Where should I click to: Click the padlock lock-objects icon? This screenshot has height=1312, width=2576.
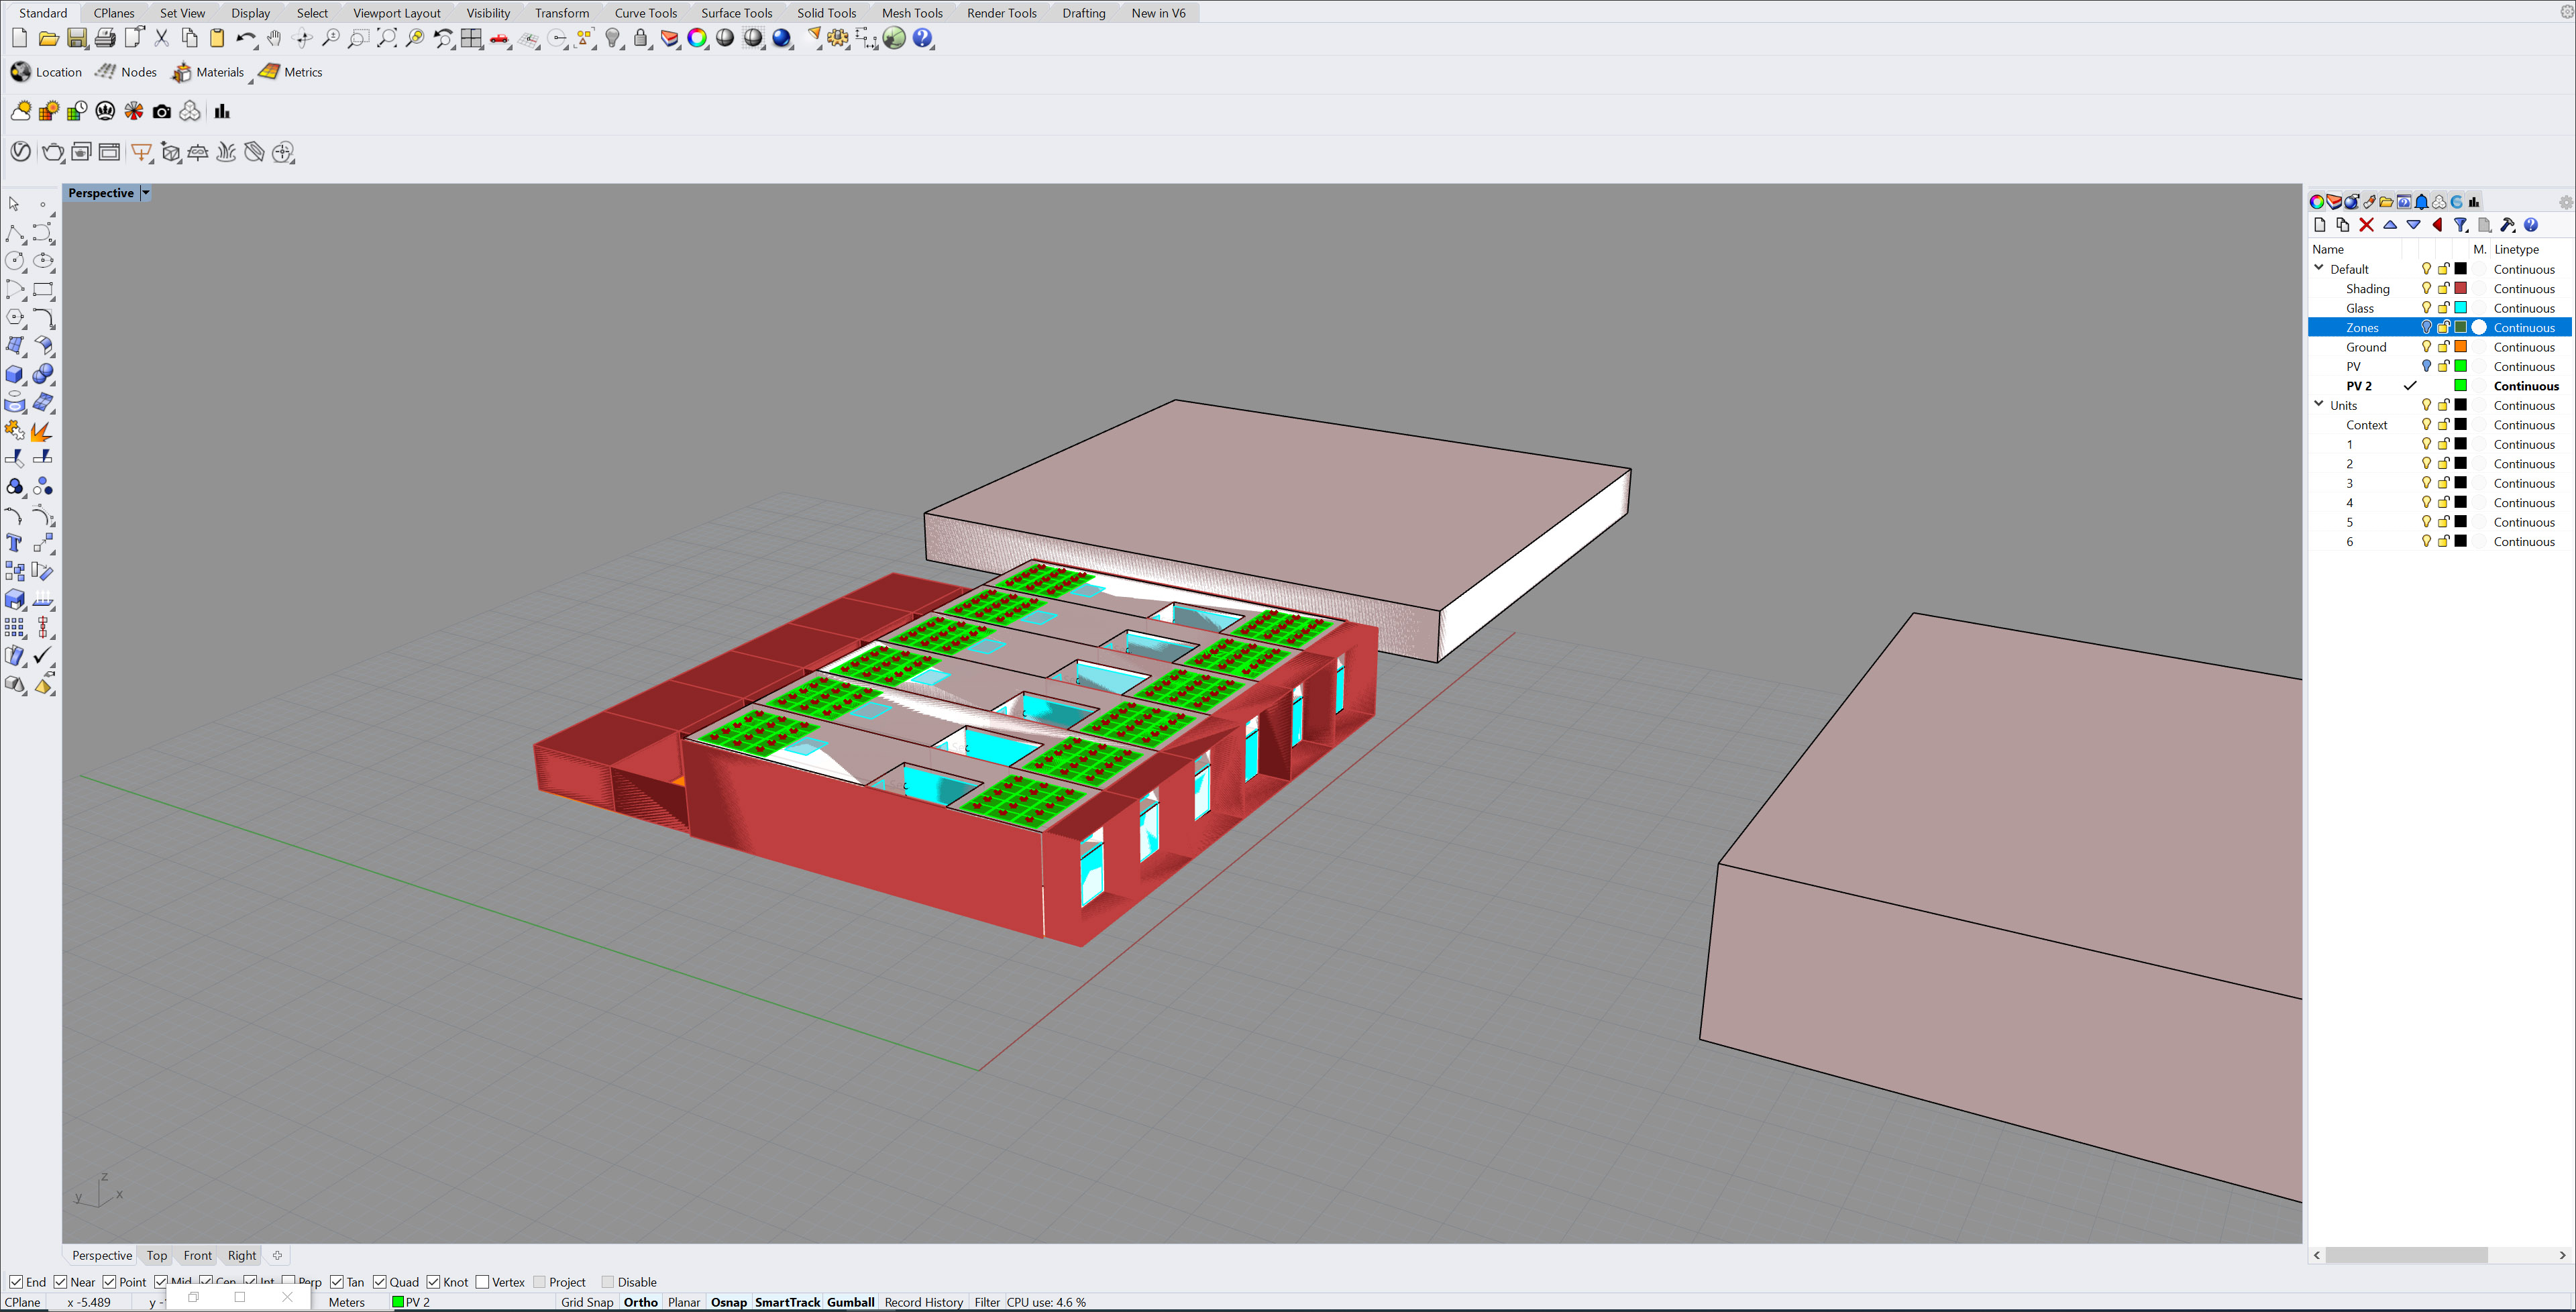point(641,38)
